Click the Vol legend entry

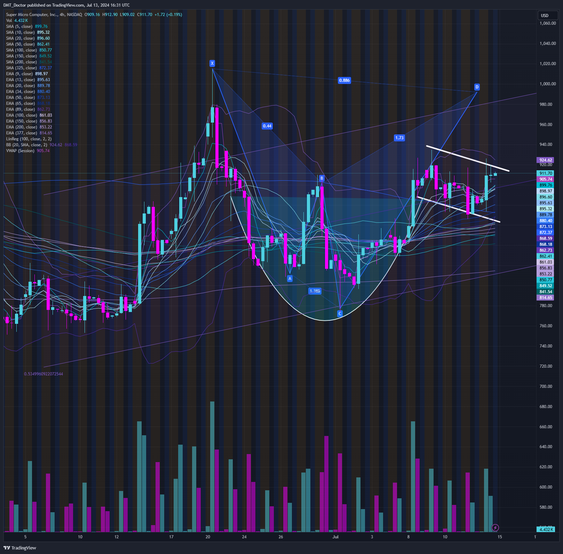click(x=17, y=21)
